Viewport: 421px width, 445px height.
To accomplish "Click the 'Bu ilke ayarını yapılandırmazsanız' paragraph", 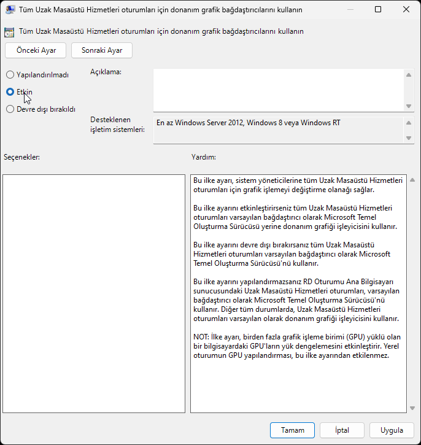I will click(x=296, y=300).
